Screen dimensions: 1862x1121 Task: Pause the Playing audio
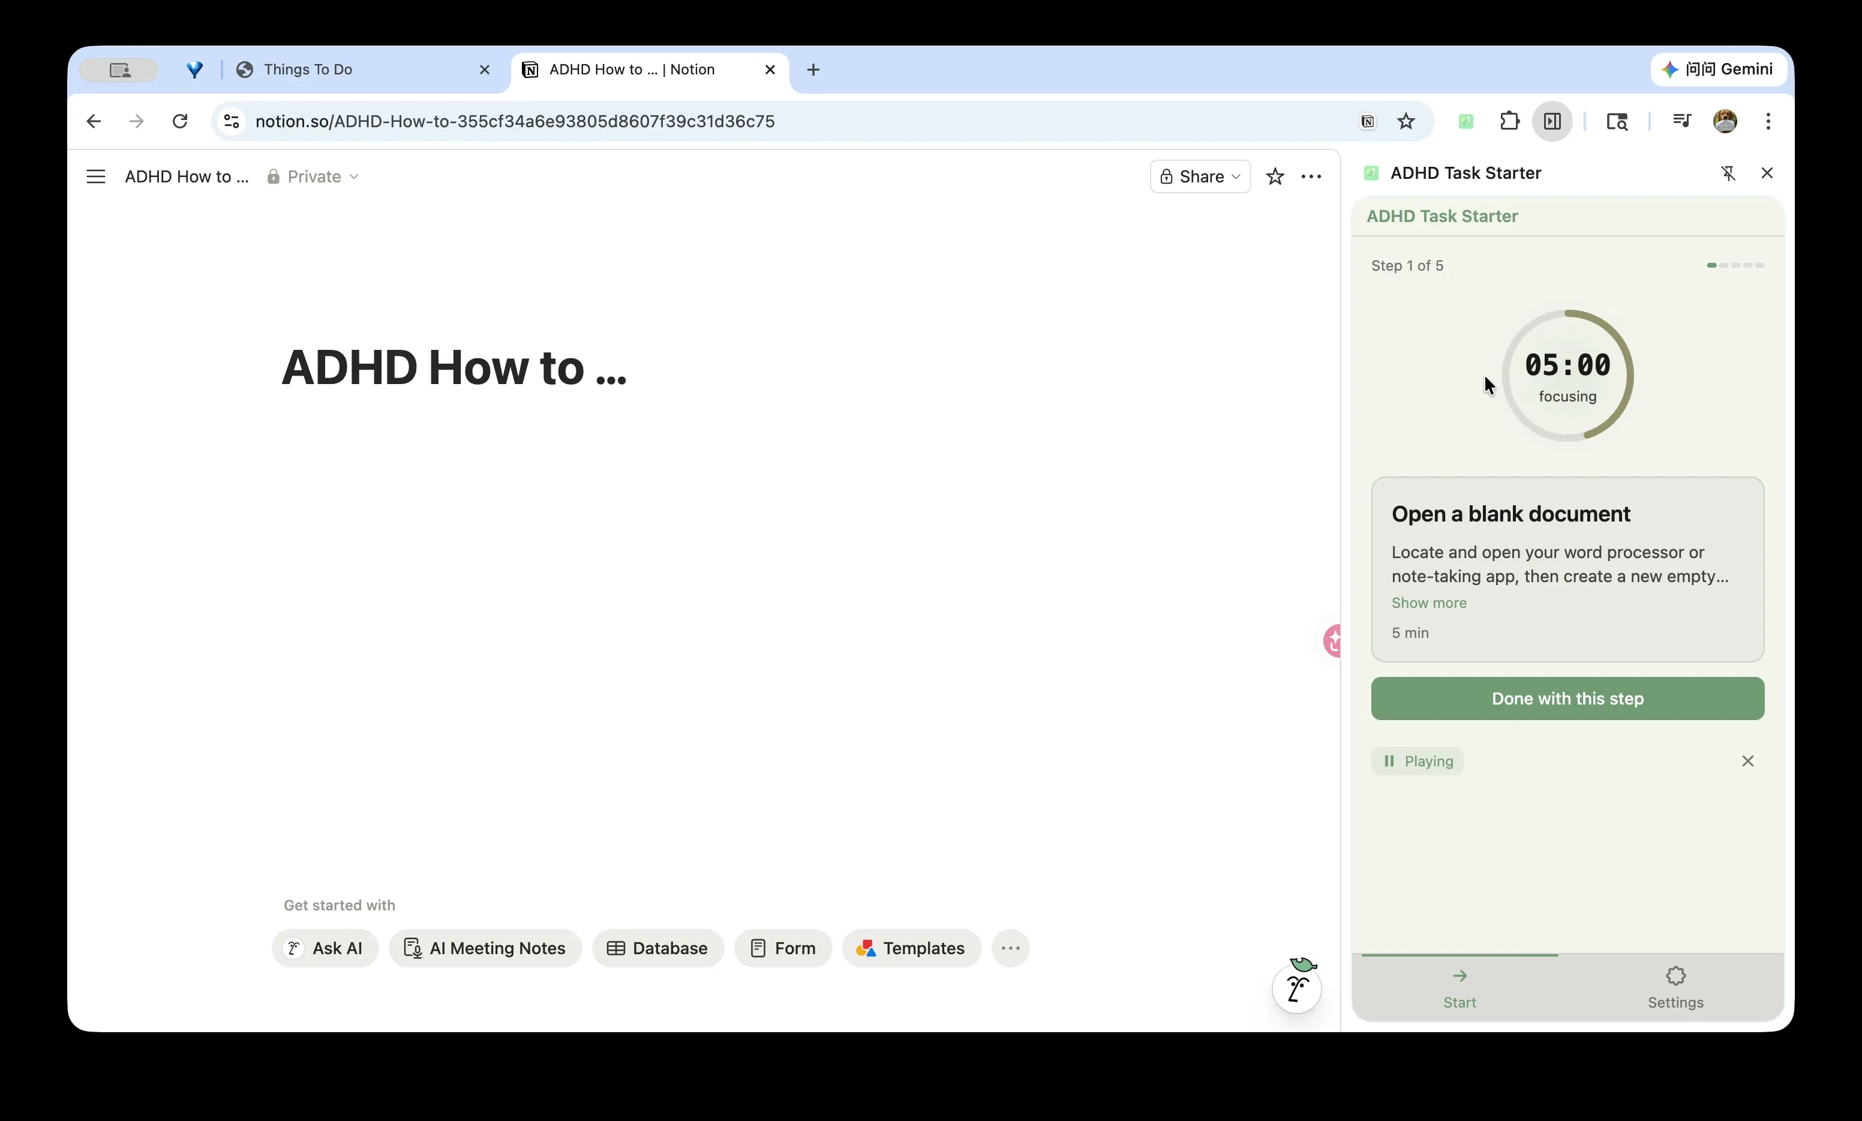1416,762
